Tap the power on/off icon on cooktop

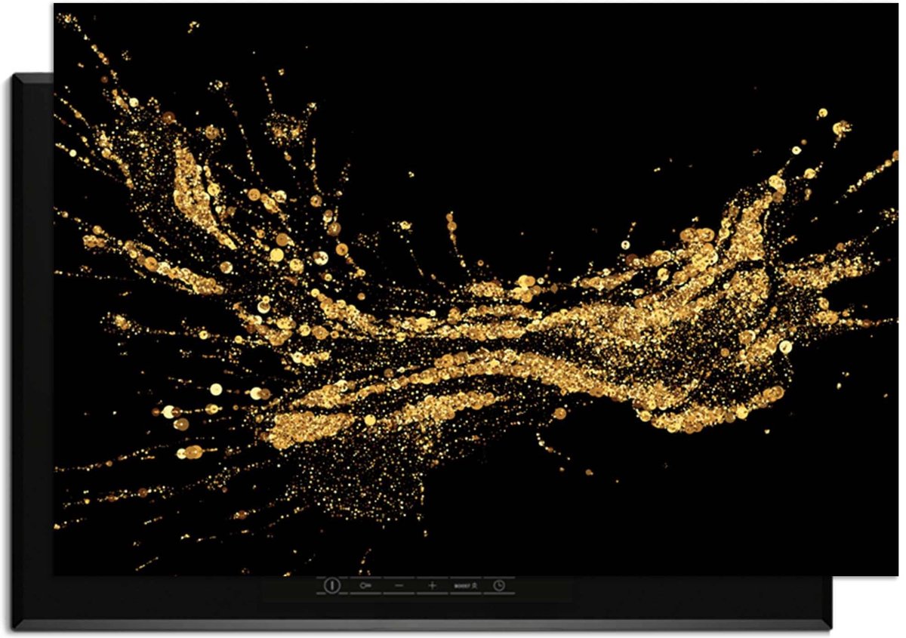point(332,585)
